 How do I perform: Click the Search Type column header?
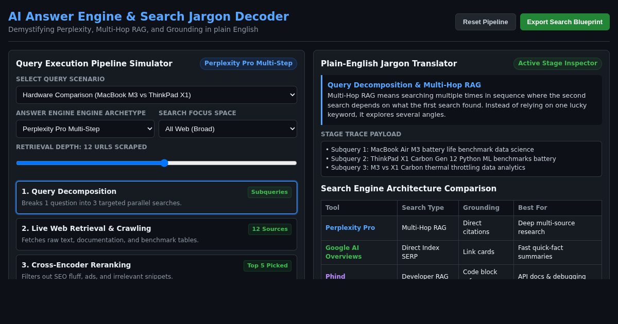(428, 208)
